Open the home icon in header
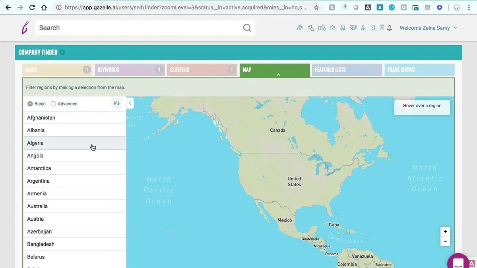 click(300, 28)
